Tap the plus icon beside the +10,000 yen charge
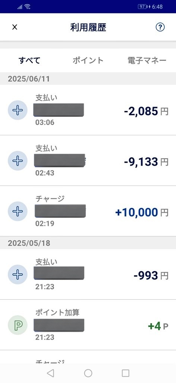176x383 pixels. click(x=18, y=211)
